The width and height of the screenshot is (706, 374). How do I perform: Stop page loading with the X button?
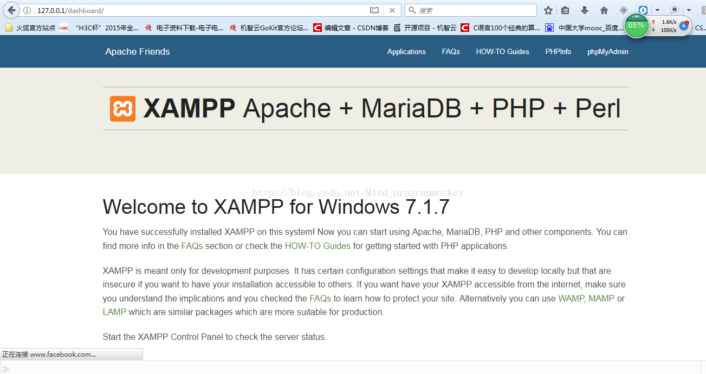click(x=392, y=10)
